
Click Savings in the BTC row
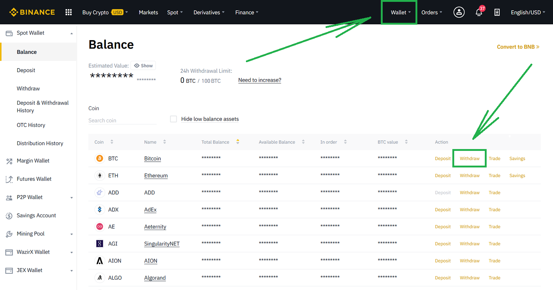pyautogui.click(x=517, y=159)
